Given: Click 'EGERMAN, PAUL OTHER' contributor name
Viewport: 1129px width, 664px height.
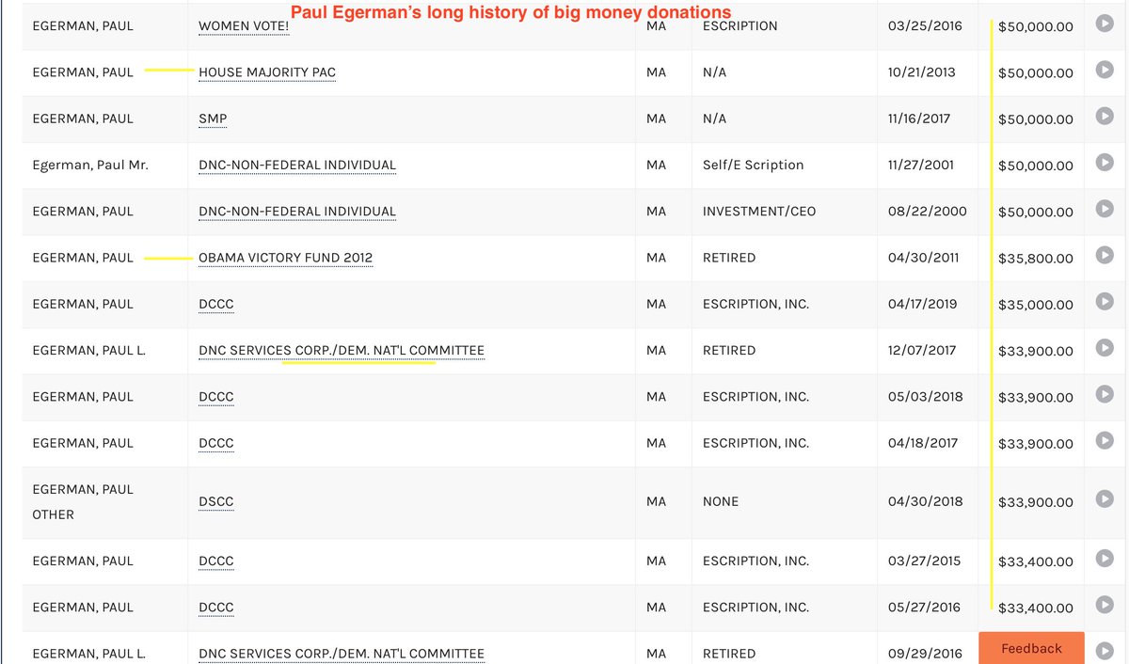Looking at the screenshot, I should tap(83, 501).
